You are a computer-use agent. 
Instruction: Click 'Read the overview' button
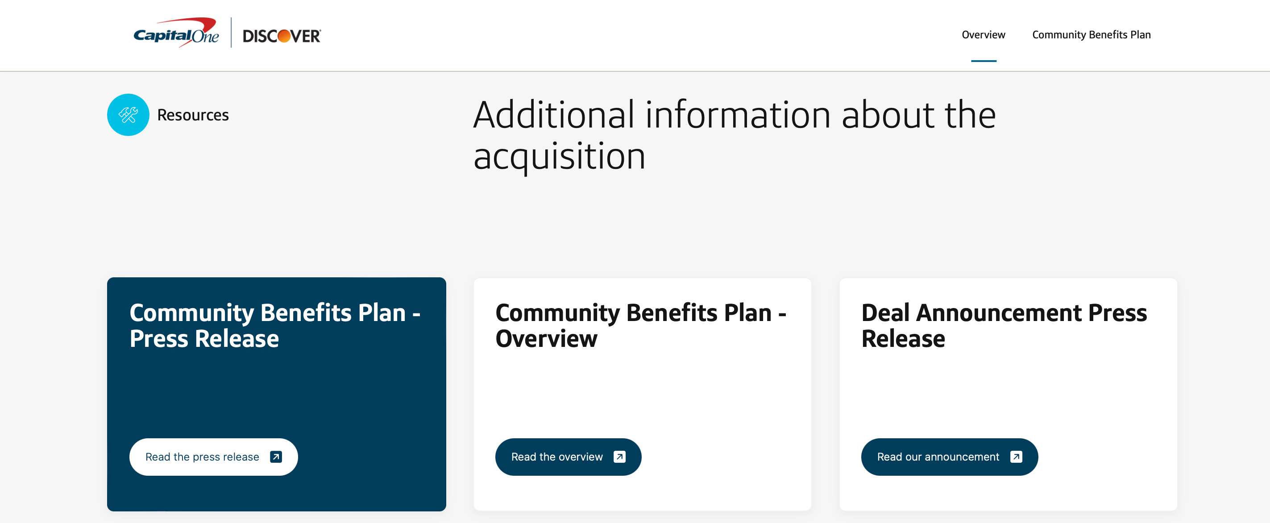pyautogui.click(x=568, y=457)
